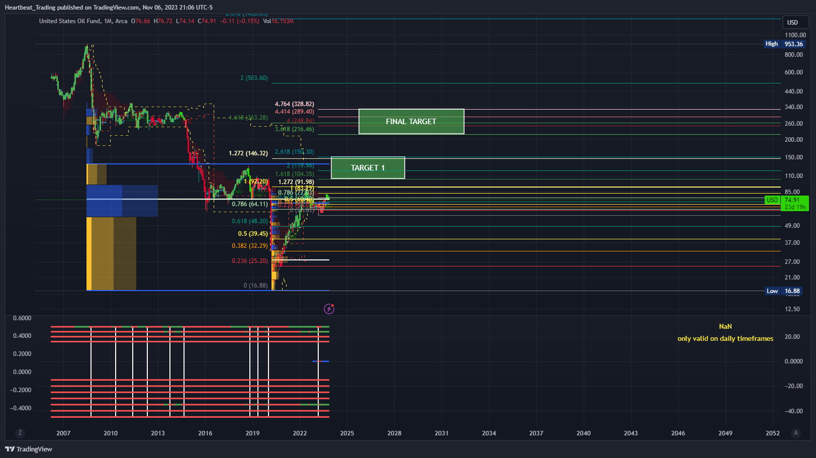Click the 49.00 price axis label

pyautogui.click(x=792, y=226)
